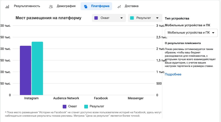Open the Результативность tab
Screen dimensions: 221x122
(27, 6)
